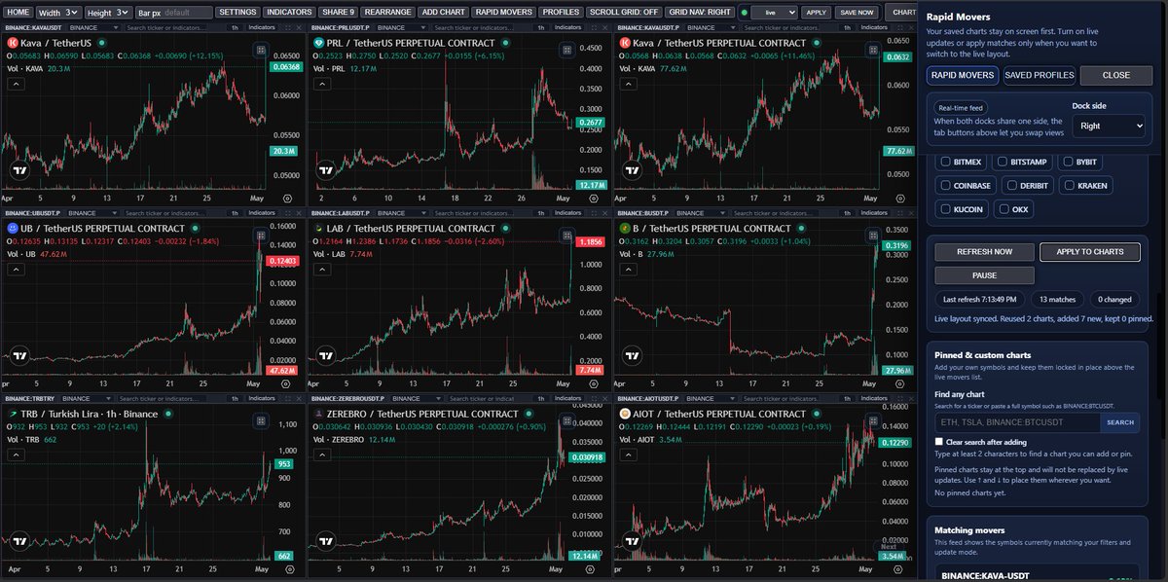The height and width of the screenshot is (582, 1168).
Task: Click the PAUSE button
Action: pyautogui.click(x=984, y=275)
